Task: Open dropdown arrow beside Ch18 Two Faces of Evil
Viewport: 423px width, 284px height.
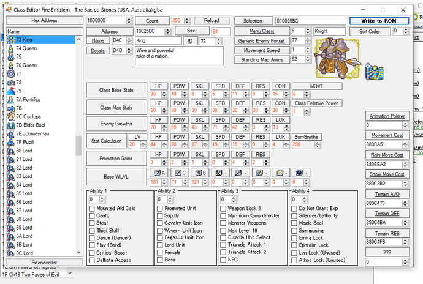Action: (70, 273)
